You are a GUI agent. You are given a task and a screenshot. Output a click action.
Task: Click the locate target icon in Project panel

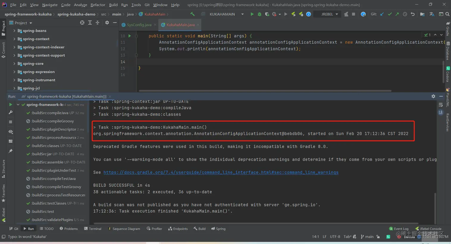pos(82,23)
